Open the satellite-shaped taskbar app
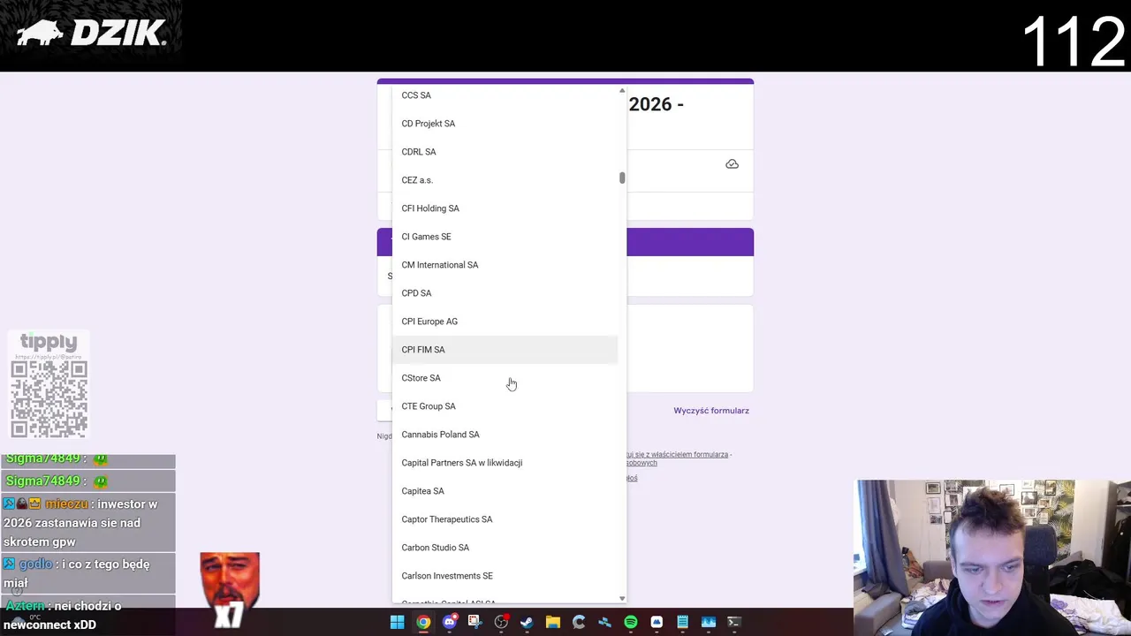1131x636 pixels. (x=604, y=622)
